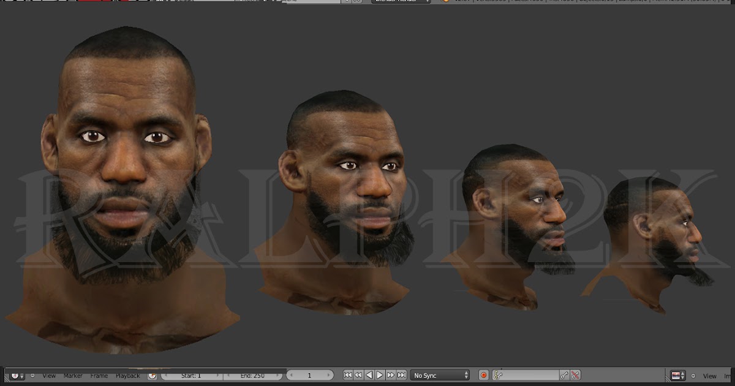Open the No Sync dropdown
The width and height of the screenshot is (735, 386).
[x=439, y=376]
